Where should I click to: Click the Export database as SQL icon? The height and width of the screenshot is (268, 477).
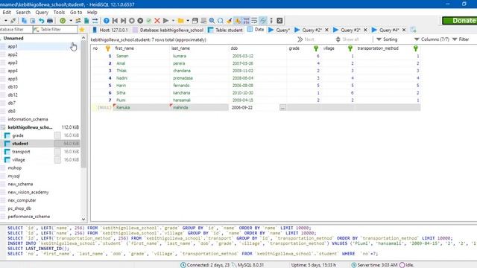(x=86, y=21)
